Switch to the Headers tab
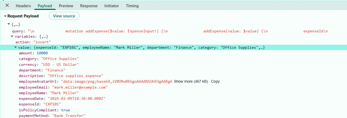The image size is (347, 118). coord(23,6)
